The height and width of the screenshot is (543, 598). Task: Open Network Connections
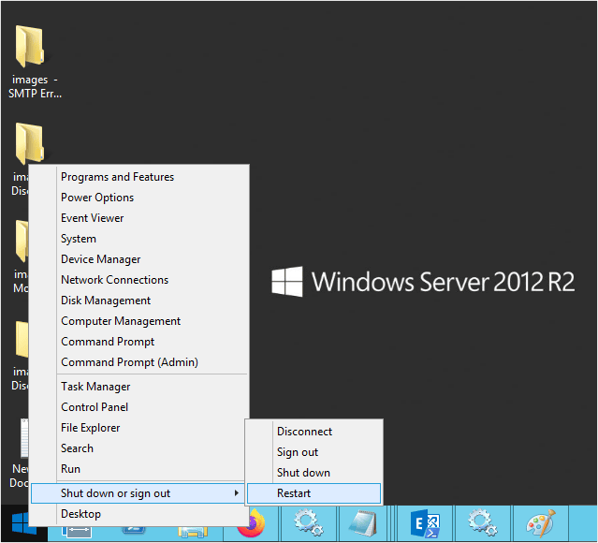point(139,280)
